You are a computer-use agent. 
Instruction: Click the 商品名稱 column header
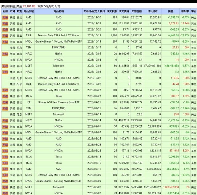click(x=58, y=11)
